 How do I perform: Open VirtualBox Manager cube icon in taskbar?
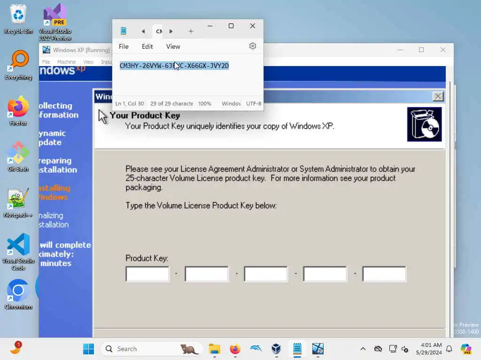(x=276, y=349)
